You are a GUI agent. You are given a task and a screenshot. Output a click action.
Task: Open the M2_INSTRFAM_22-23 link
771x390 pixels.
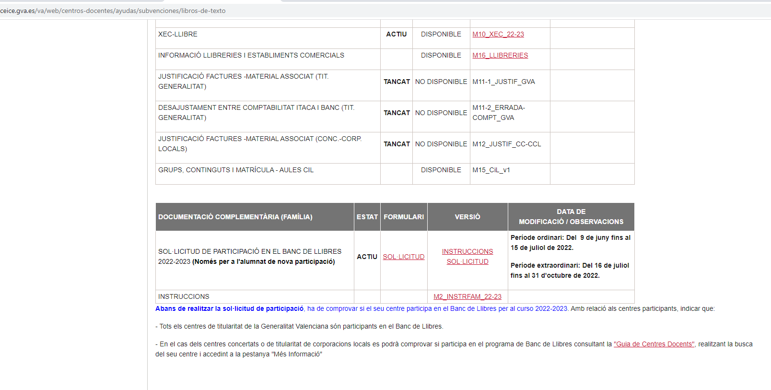(x=467, y=296)
